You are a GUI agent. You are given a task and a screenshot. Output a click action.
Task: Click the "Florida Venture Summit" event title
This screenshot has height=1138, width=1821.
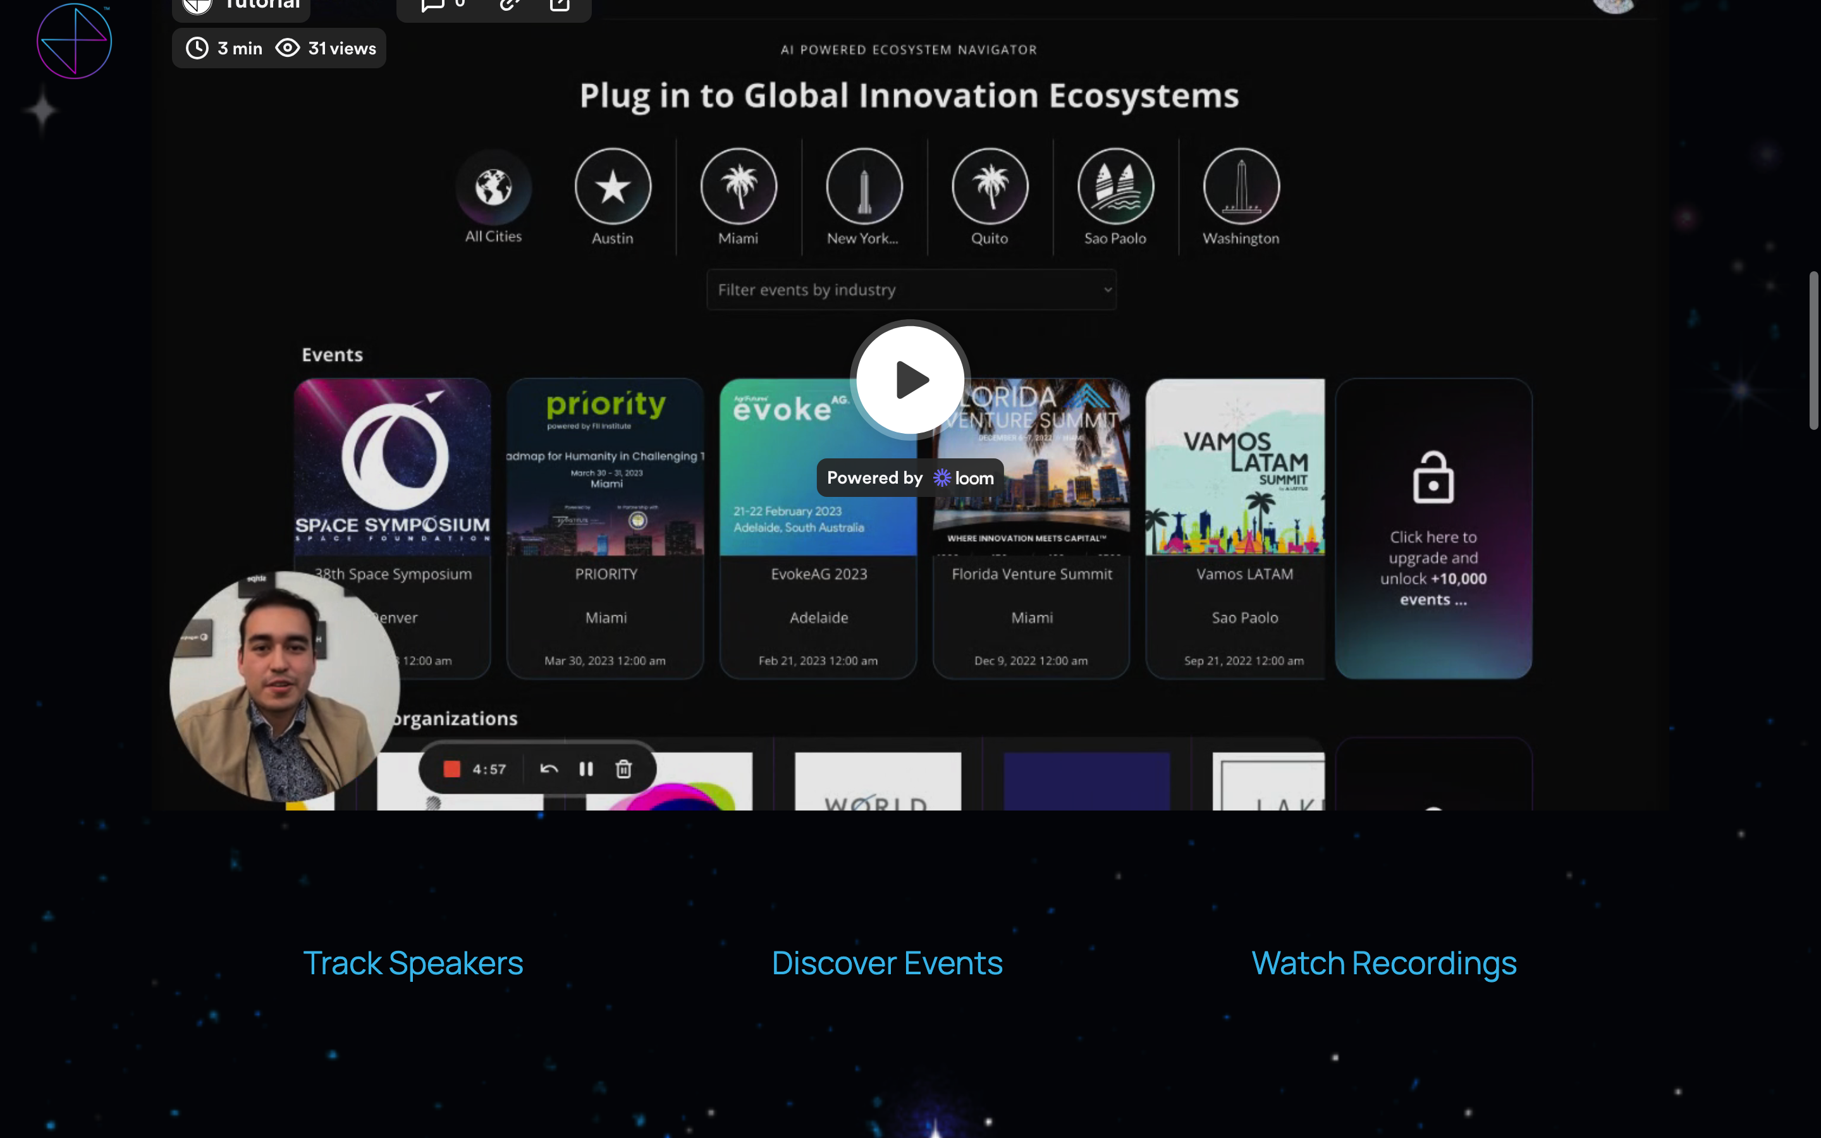click(x=1032, y=574)
